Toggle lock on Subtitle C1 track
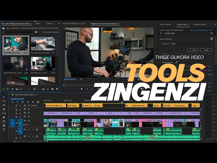 (16, 106)
